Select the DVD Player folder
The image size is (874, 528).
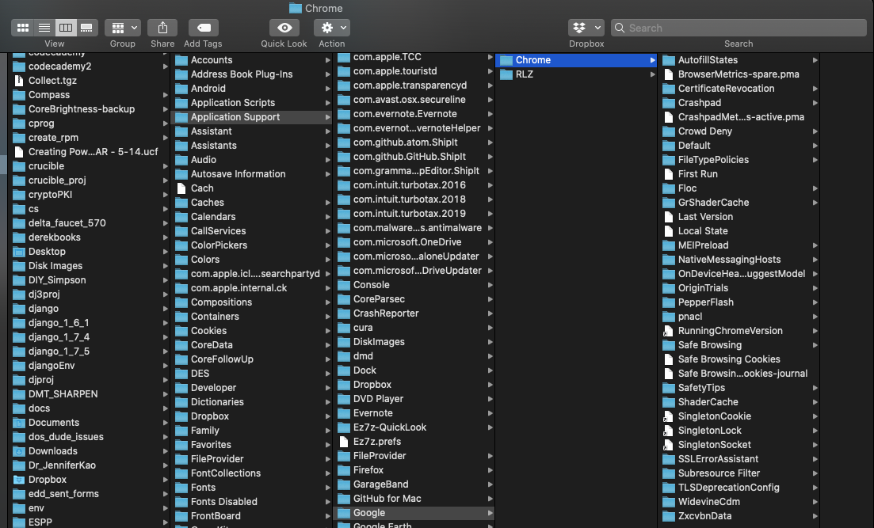coord(414,399)
